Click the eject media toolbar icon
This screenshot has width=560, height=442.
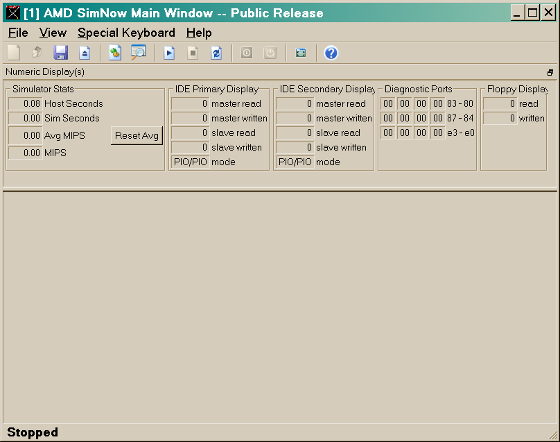pyautogui.click(x=84, y=53)
